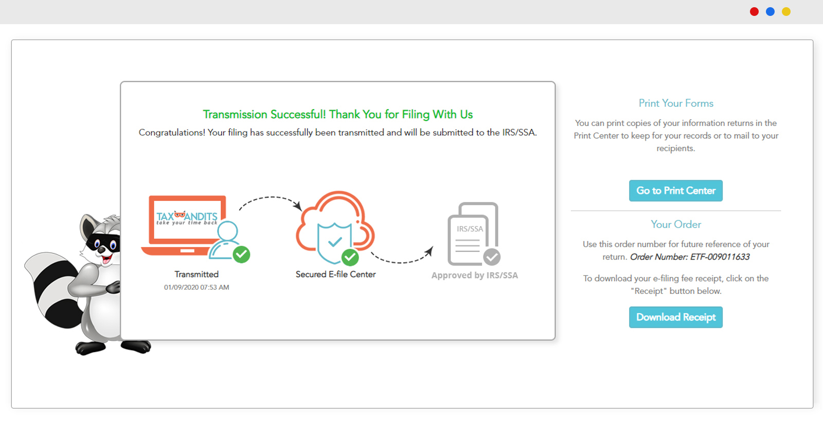Click the Go to Print Center button
Viewport: 823px width, 428px height.
pyautogui.click(x=675, y=191)
